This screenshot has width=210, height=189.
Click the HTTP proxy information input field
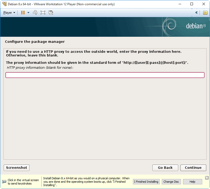click(105, 75)
